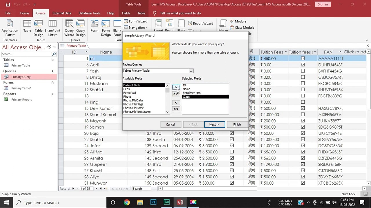The height and width of the screenshot is (208, 371).
Task: Open Tuition Fees column dropdown arrow
Action: pyautogui.click(x=285, y=52)
